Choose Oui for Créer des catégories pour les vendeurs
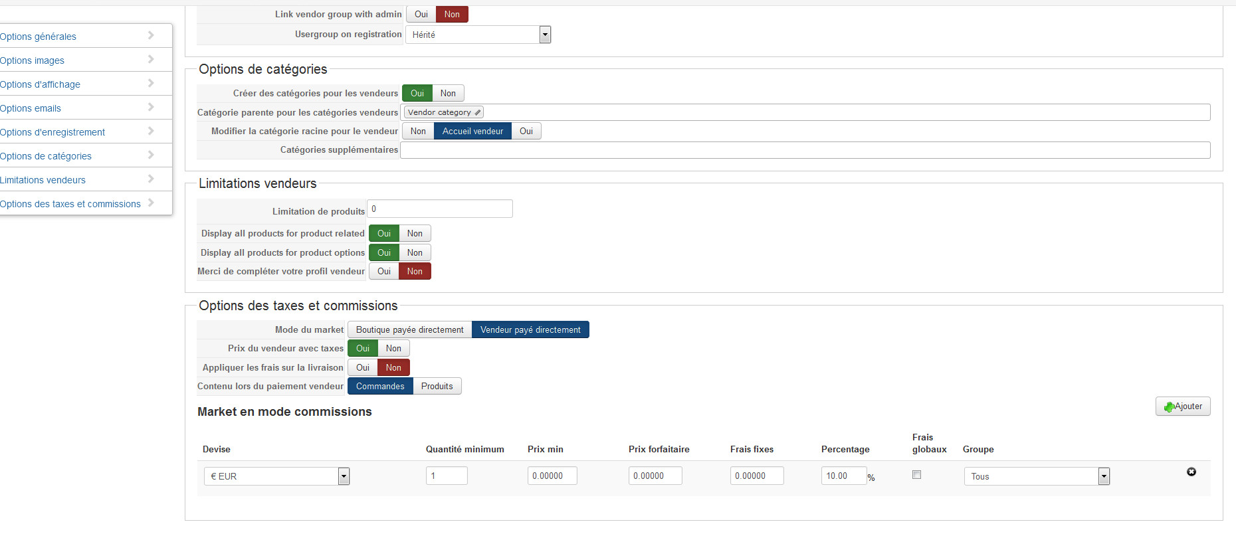 pos(417,93)
